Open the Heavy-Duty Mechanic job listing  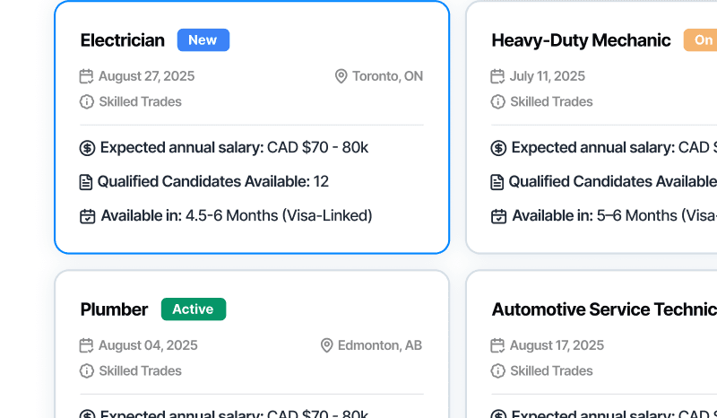point(581,40)
